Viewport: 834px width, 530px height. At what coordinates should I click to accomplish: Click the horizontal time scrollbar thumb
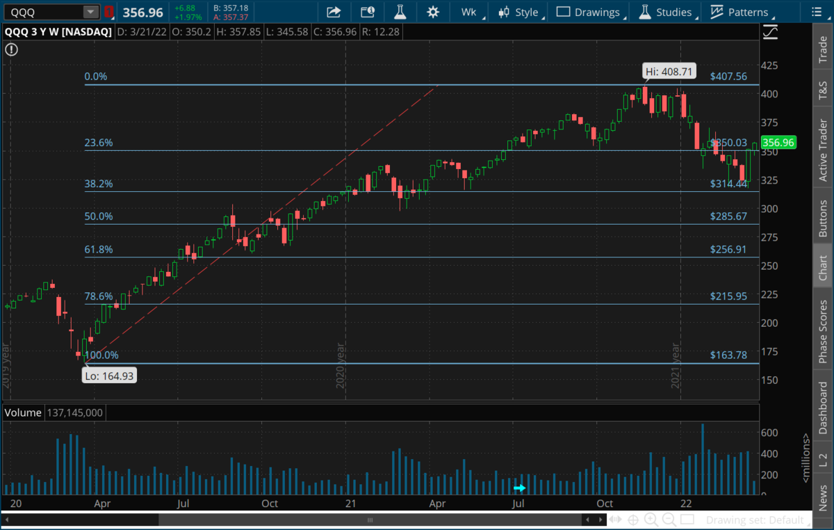369,520
